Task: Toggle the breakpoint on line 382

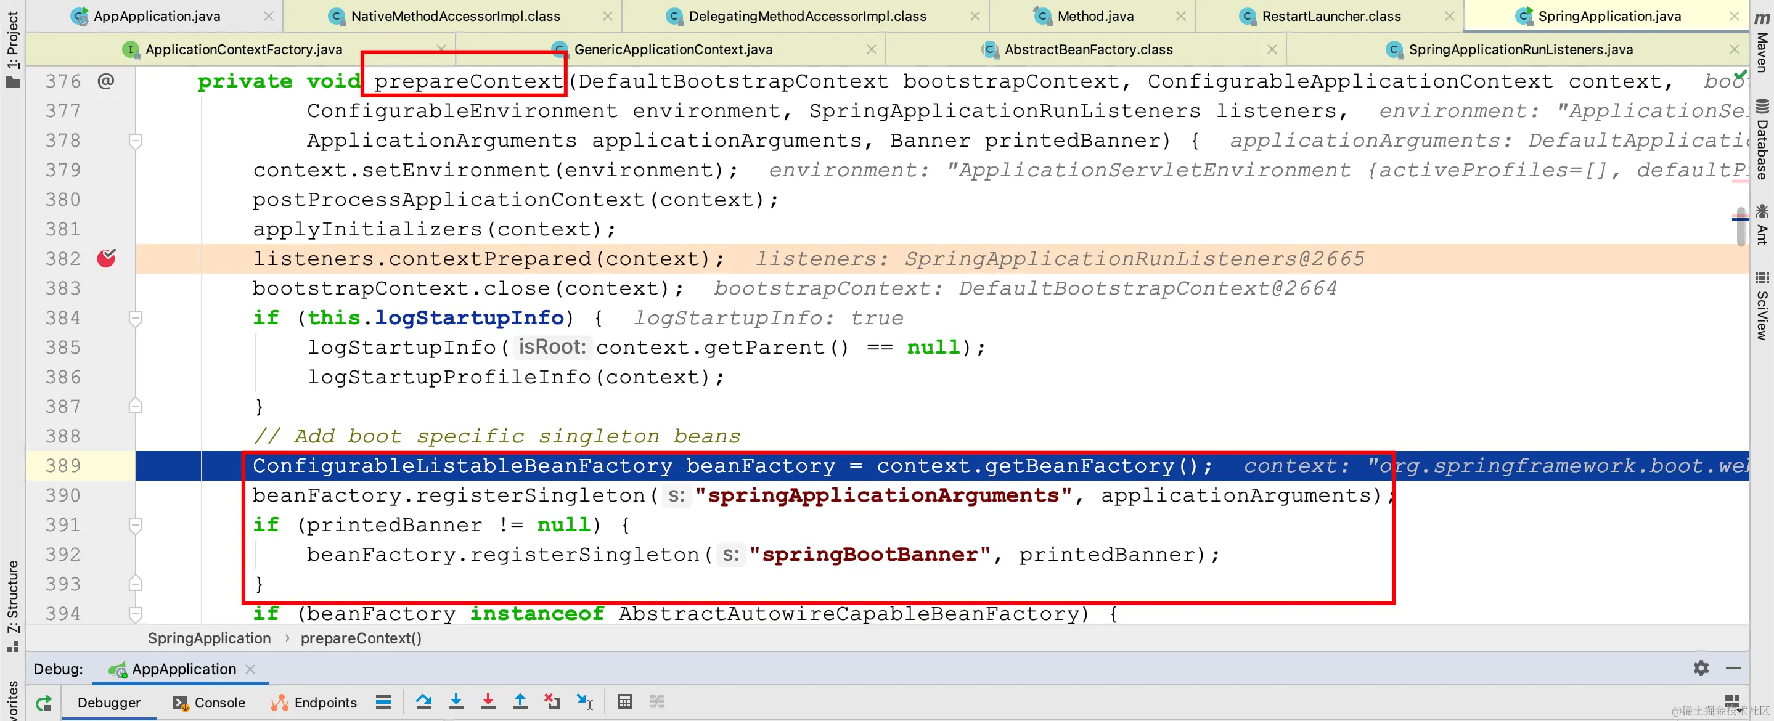Action: pyautogui.click(x=106, y=258)
